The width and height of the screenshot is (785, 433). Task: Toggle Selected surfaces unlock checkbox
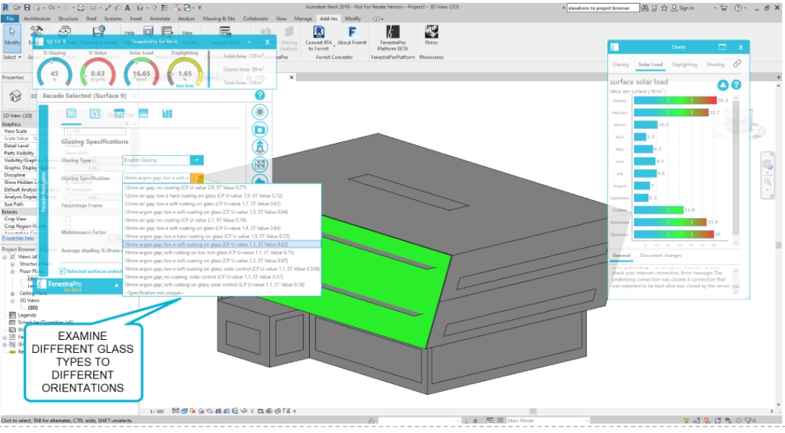(x=63, y=271)
